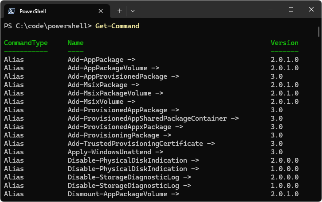Open the new tab profile dropdown
Image resolution: width=322 pixels, height=202 pixels.
(133, 11)
